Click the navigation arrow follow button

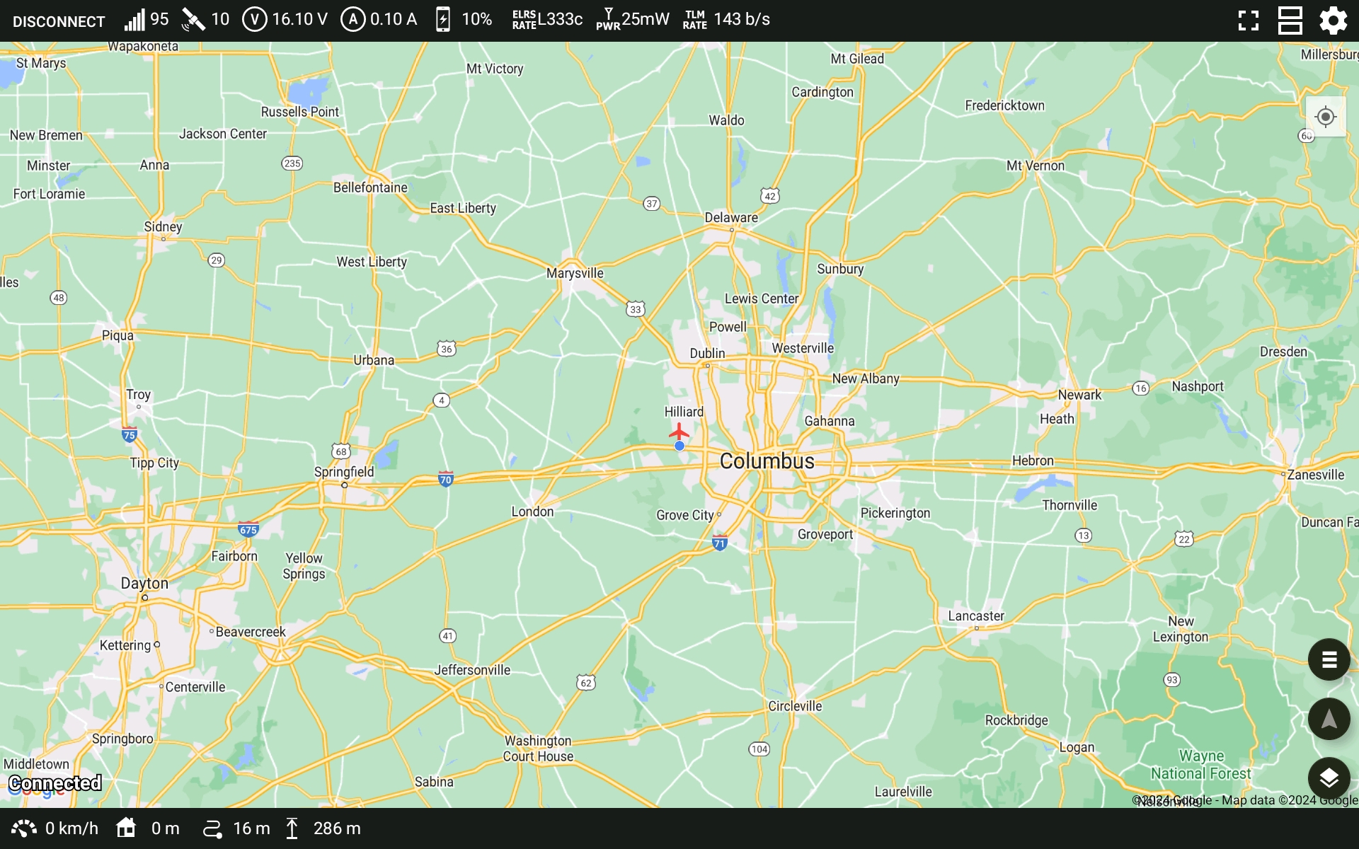click(1329, 719)
